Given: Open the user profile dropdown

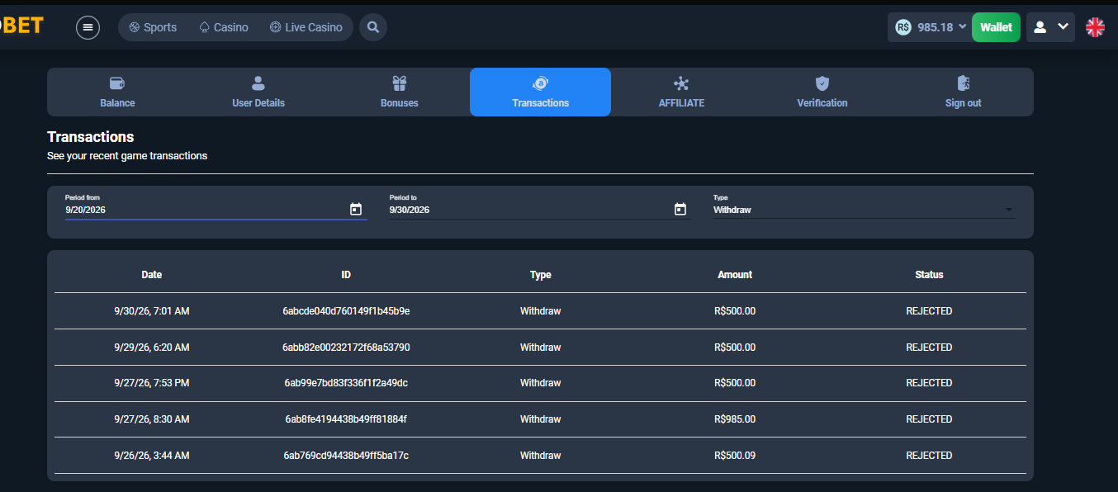Looking at the screenshot, I should pyautogui.click(x=1050, y=27).
